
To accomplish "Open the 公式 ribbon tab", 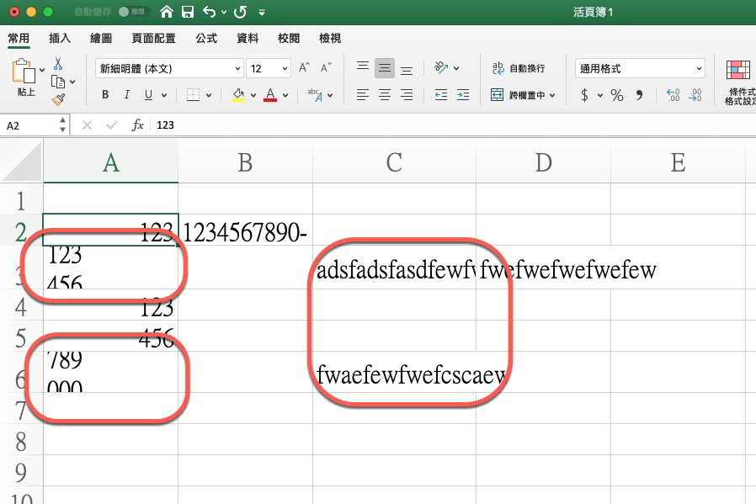I will click(x=205, y=38).
